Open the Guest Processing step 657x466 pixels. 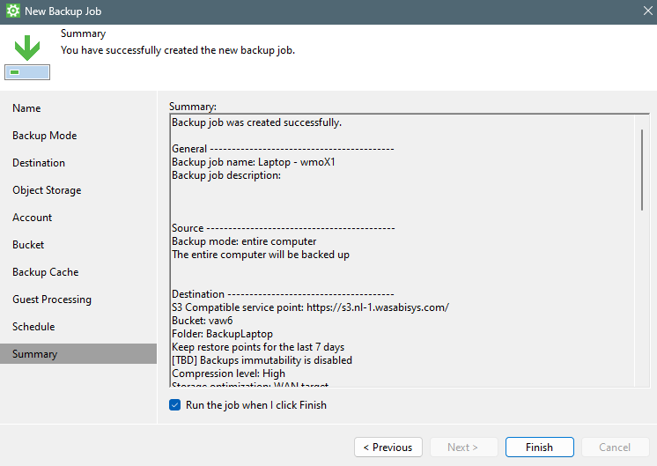(52, 300)
